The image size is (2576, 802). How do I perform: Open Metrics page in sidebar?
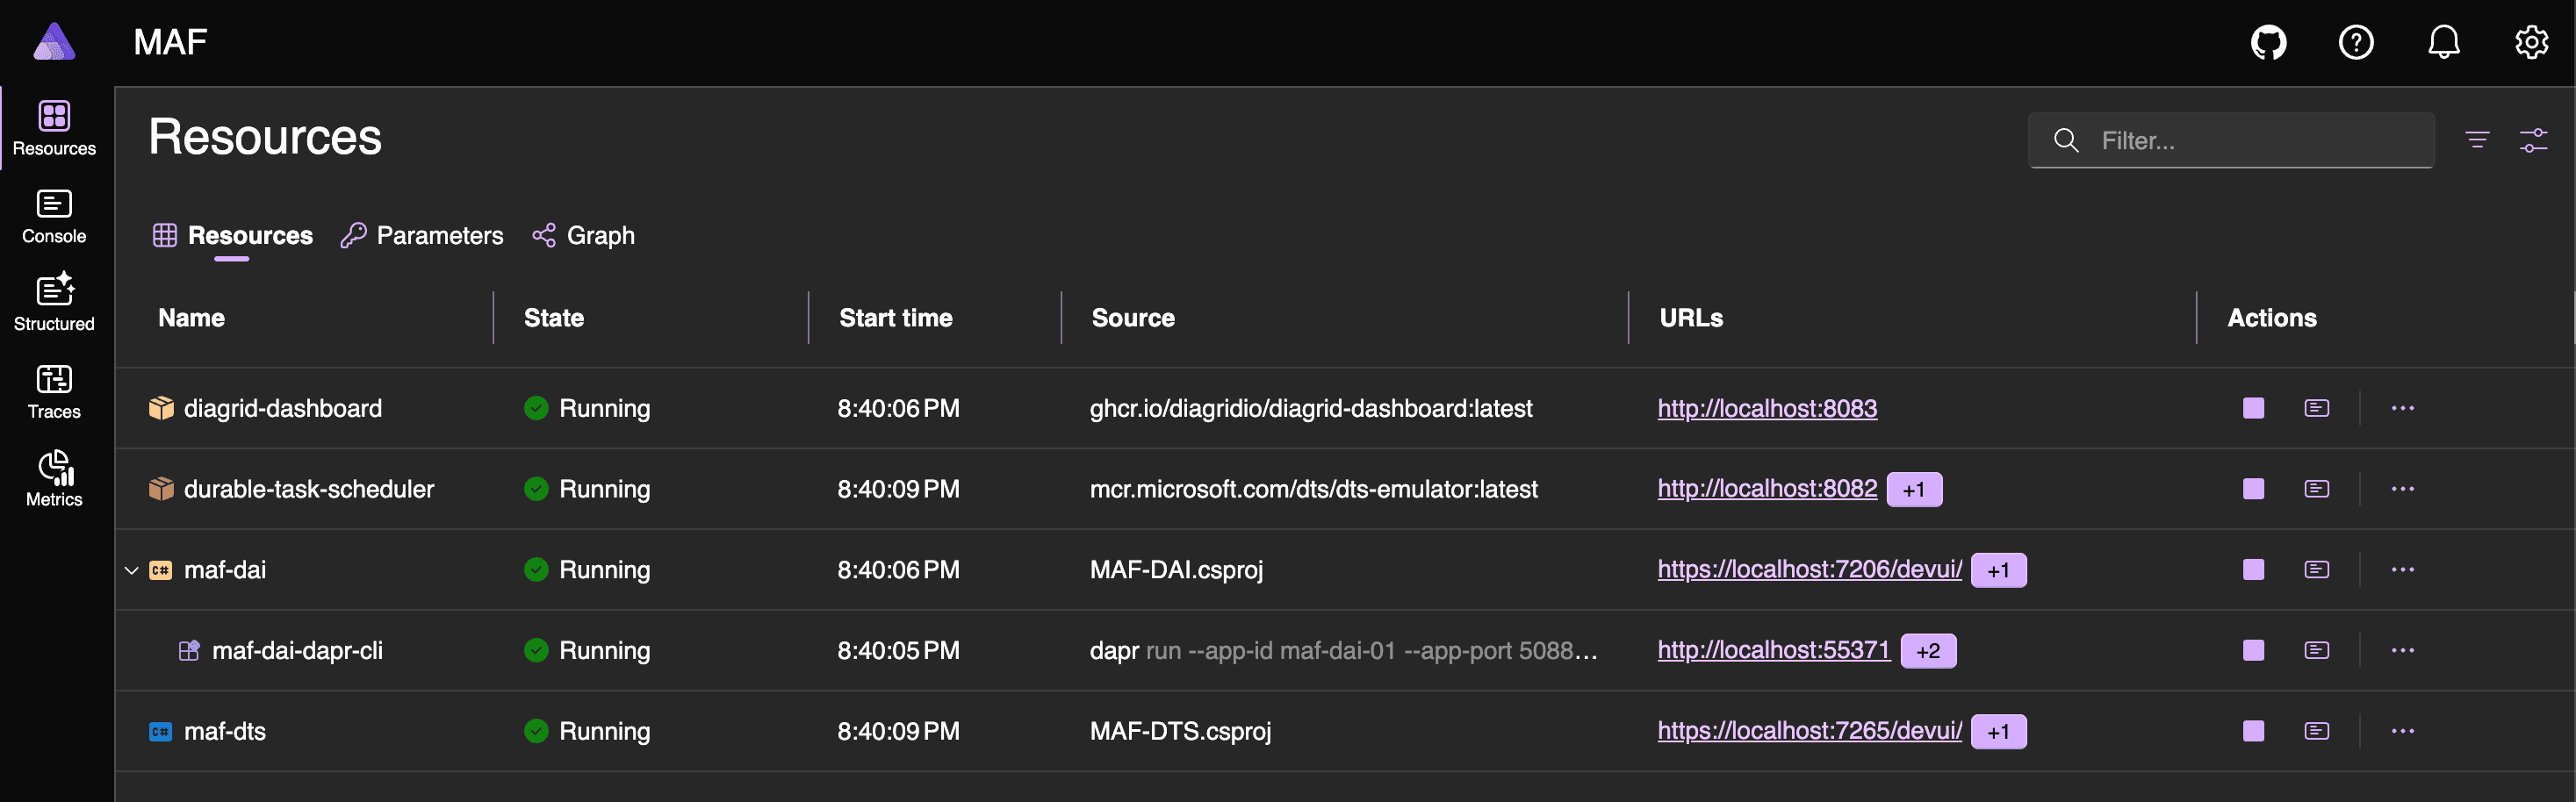pyautogui.click(x=54, y=479)
